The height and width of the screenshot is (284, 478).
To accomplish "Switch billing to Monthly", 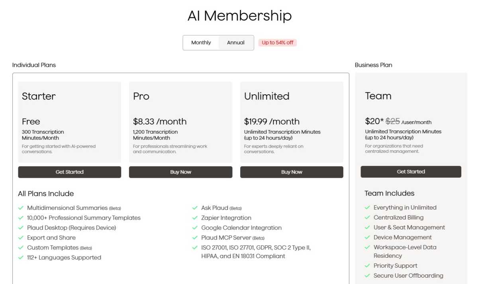I will coord(201,43).
